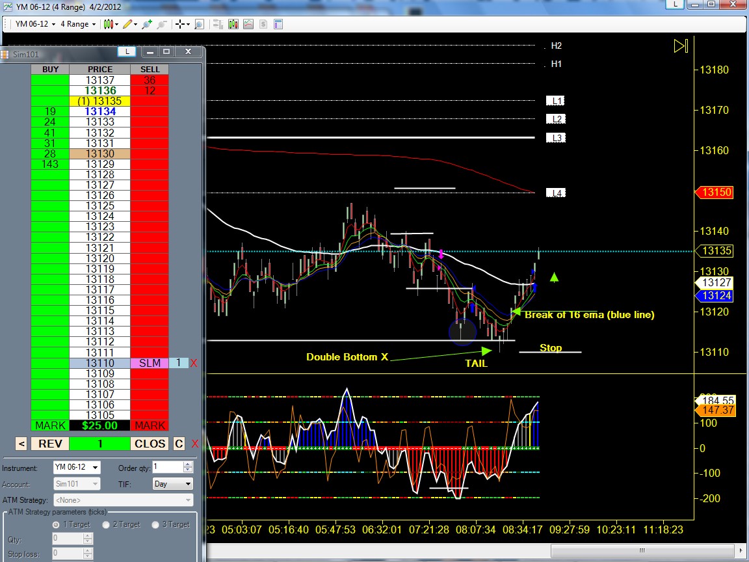
Task: Click the blue 13124 price marker
Action: pos(714,296)
